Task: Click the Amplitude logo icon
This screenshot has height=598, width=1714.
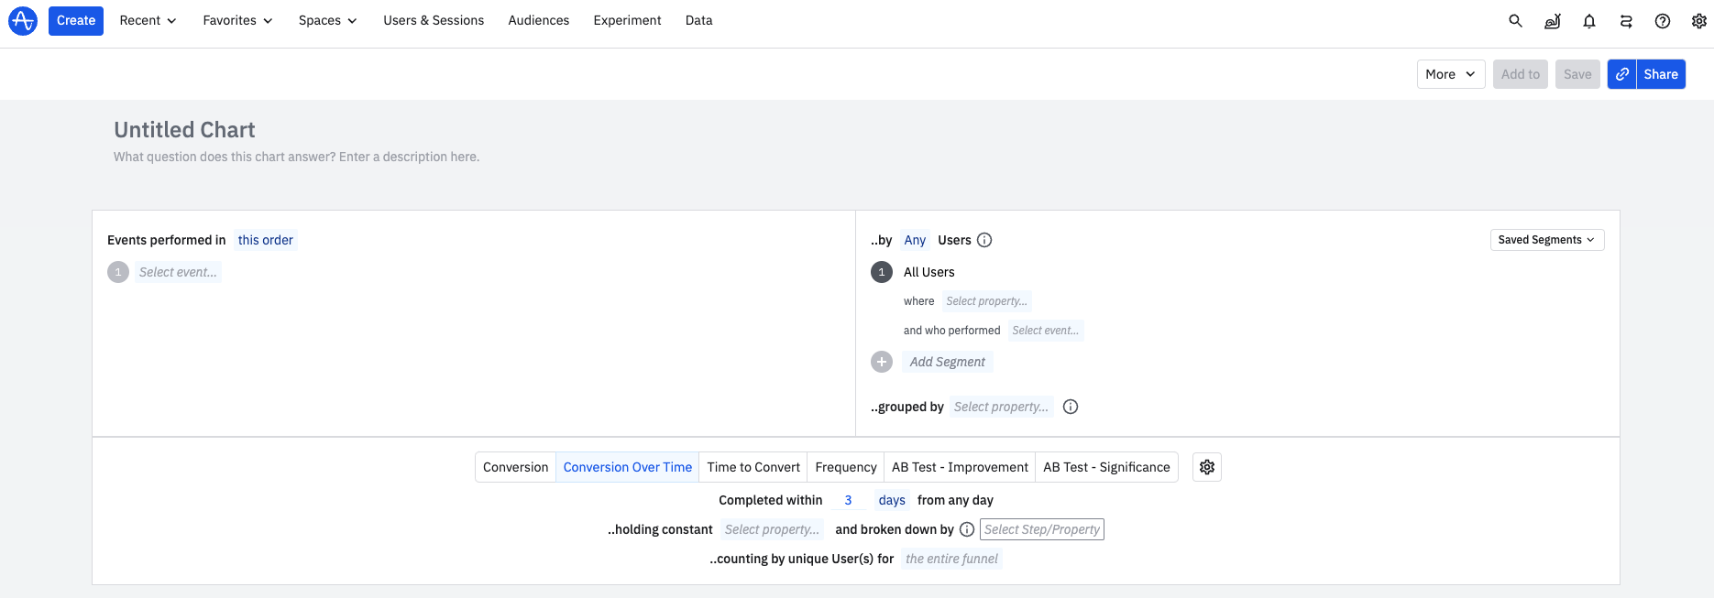Action: click(23, 20)
